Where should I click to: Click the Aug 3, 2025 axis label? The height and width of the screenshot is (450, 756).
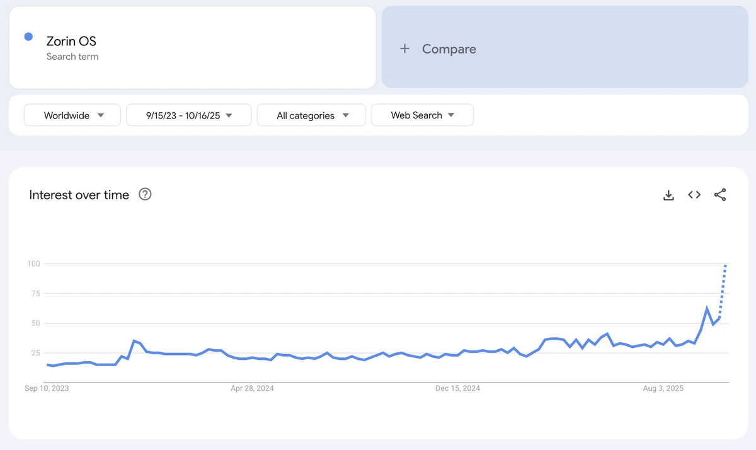tap(663, 388)
